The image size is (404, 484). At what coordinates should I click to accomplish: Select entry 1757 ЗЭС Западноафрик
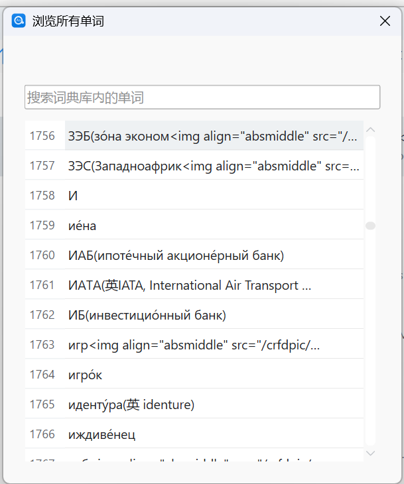214,166
